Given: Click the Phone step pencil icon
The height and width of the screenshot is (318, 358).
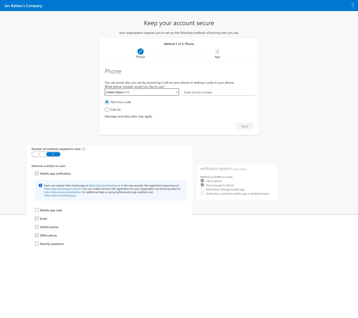Looking at the screenshot, I should tap(140, 52).
